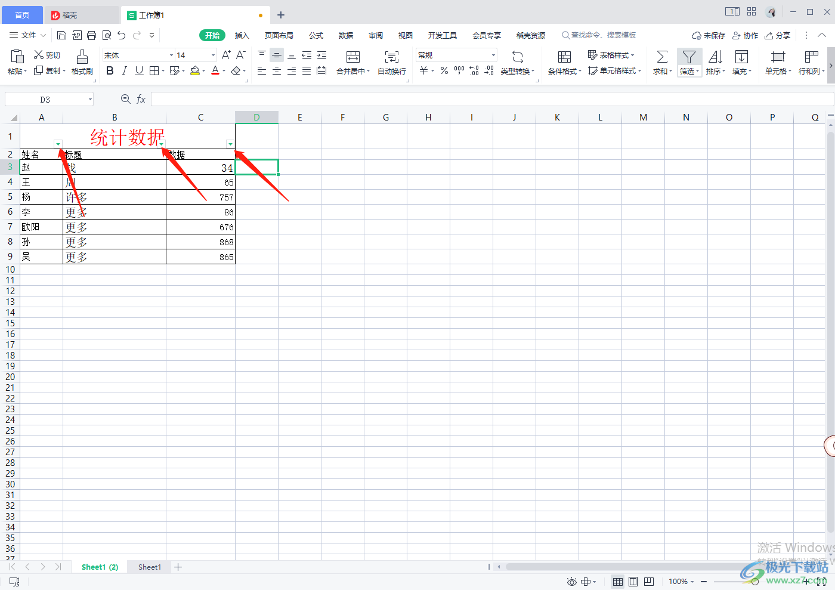
Task: Click the formula bar input field
Action: click(492, 99)
